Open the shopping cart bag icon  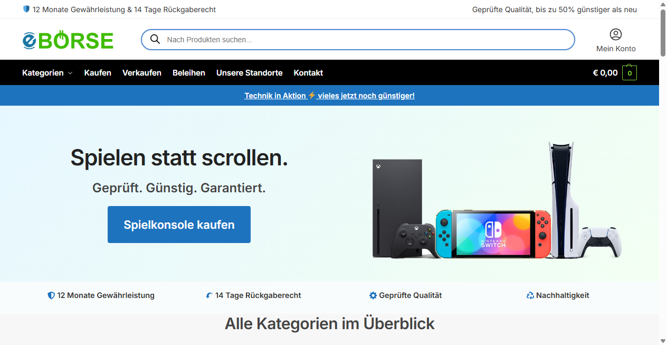[630, 73]
